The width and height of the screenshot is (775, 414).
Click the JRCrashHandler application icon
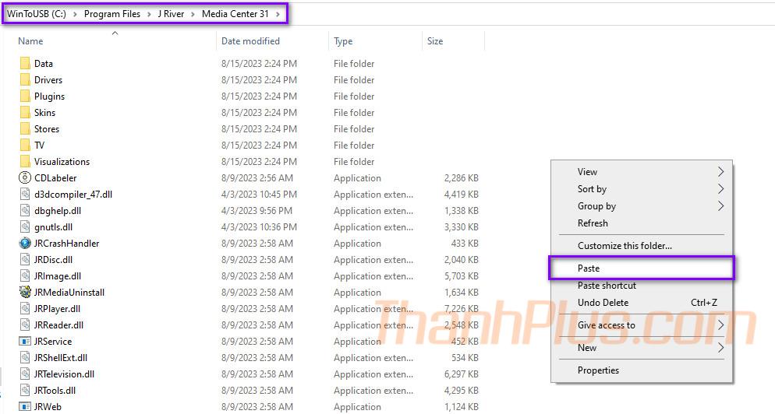pos(25,244)
